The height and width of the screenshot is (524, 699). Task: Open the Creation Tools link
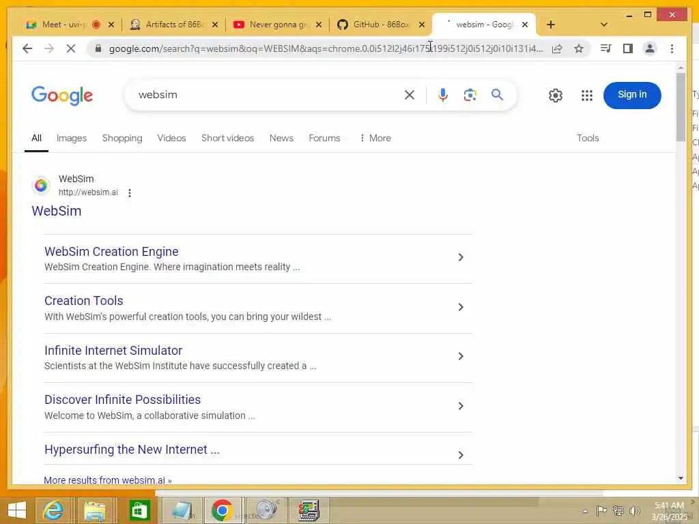(x=84, y=301)
